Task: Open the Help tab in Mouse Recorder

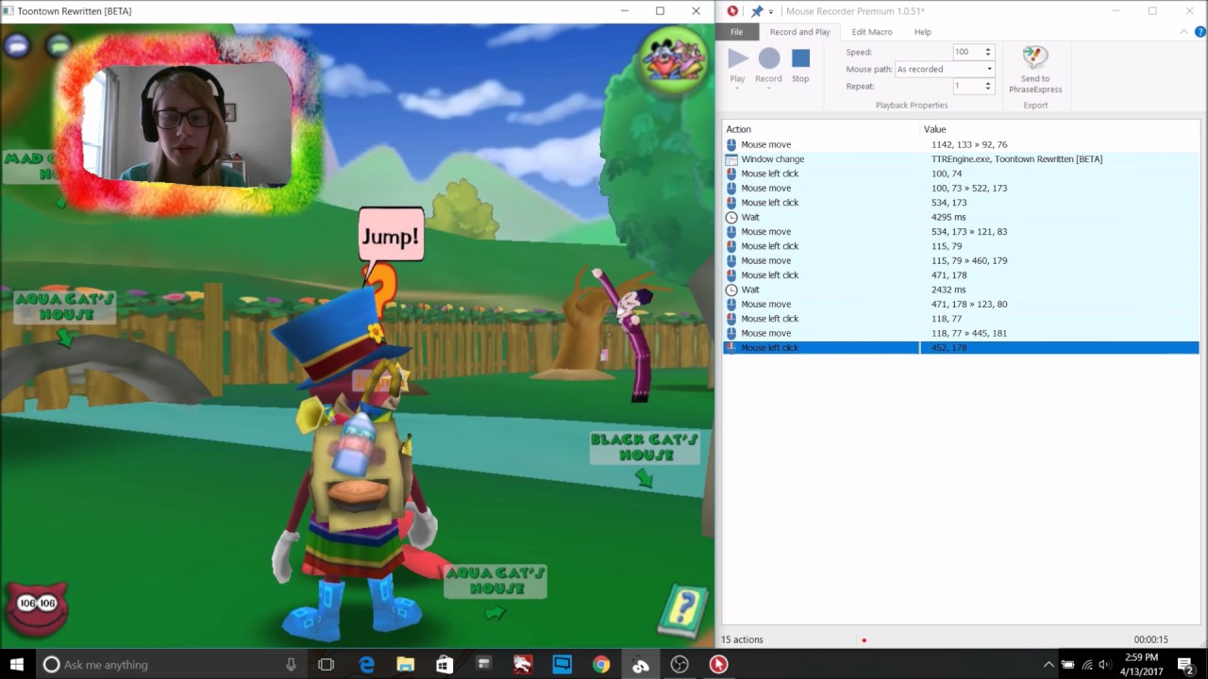Action: [922, 32]
